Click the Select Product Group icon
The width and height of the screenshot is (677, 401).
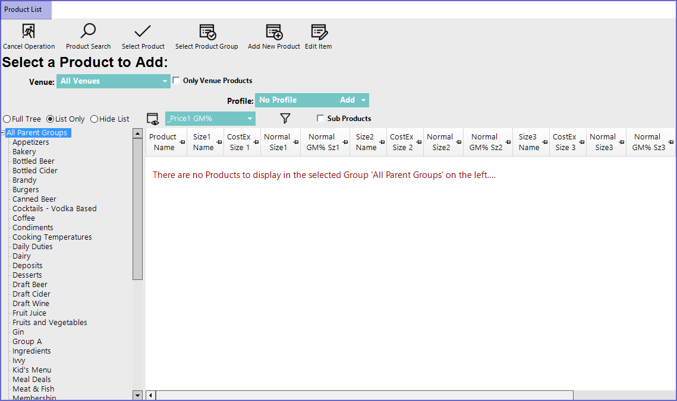point(207,31)
